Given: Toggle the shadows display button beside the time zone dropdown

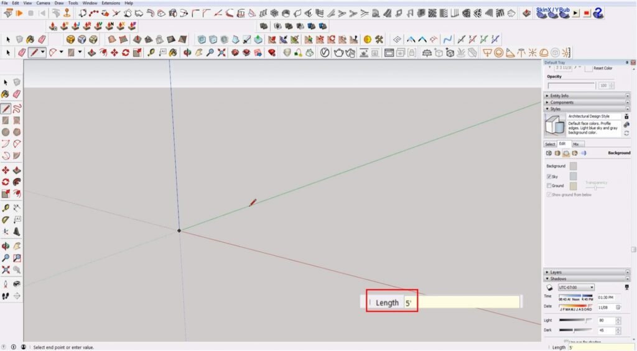Looking at the screenshot, I should [x=549, y=287].
